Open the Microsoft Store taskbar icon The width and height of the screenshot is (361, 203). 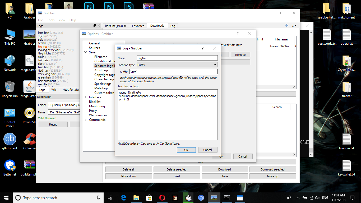click(x=149, y=198)
